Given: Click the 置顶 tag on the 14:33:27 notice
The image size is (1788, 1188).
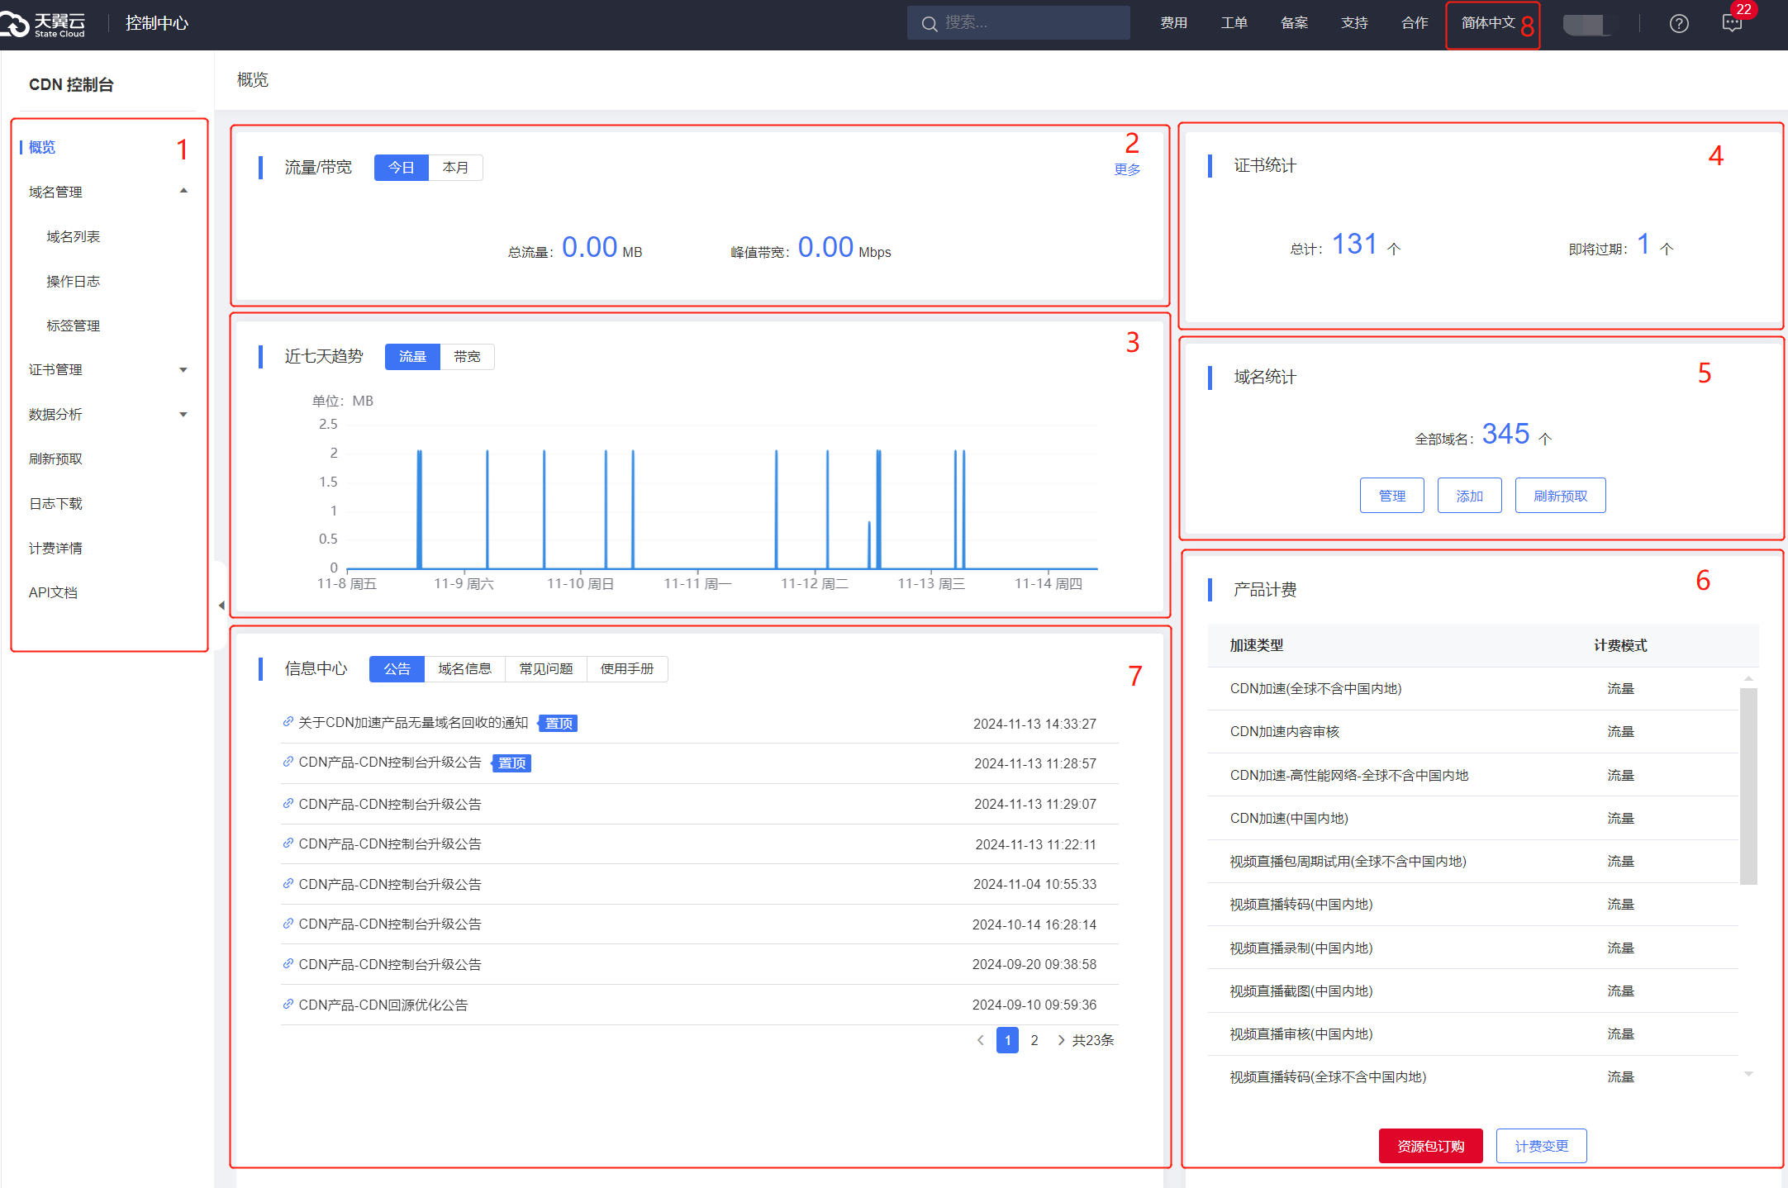Looking at the screenshot, I should pyautogui.click(x=559, y=723).
